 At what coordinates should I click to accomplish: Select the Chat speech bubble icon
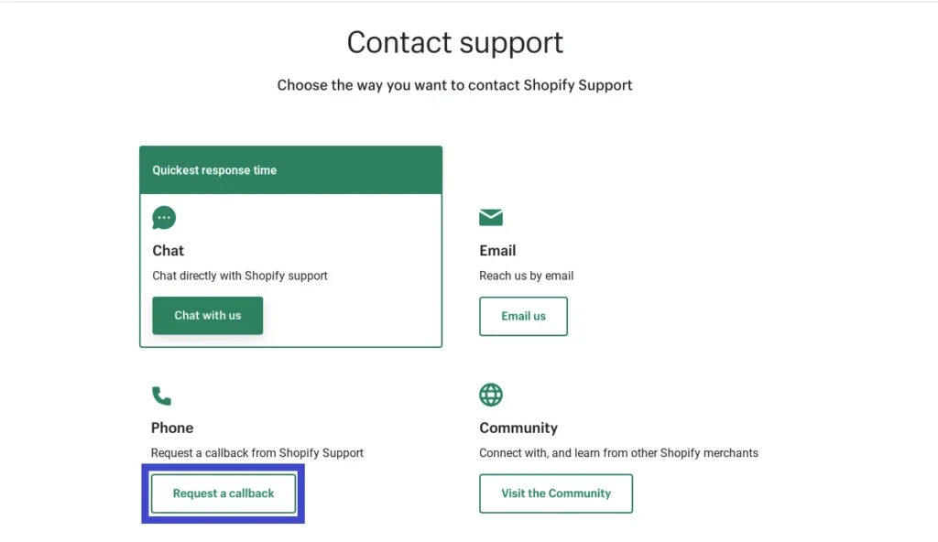click(x=164, y=217)
